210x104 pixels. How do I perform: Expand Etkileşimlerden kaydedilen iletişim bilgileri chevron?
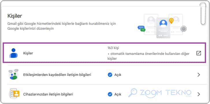(x=199, y=75)
